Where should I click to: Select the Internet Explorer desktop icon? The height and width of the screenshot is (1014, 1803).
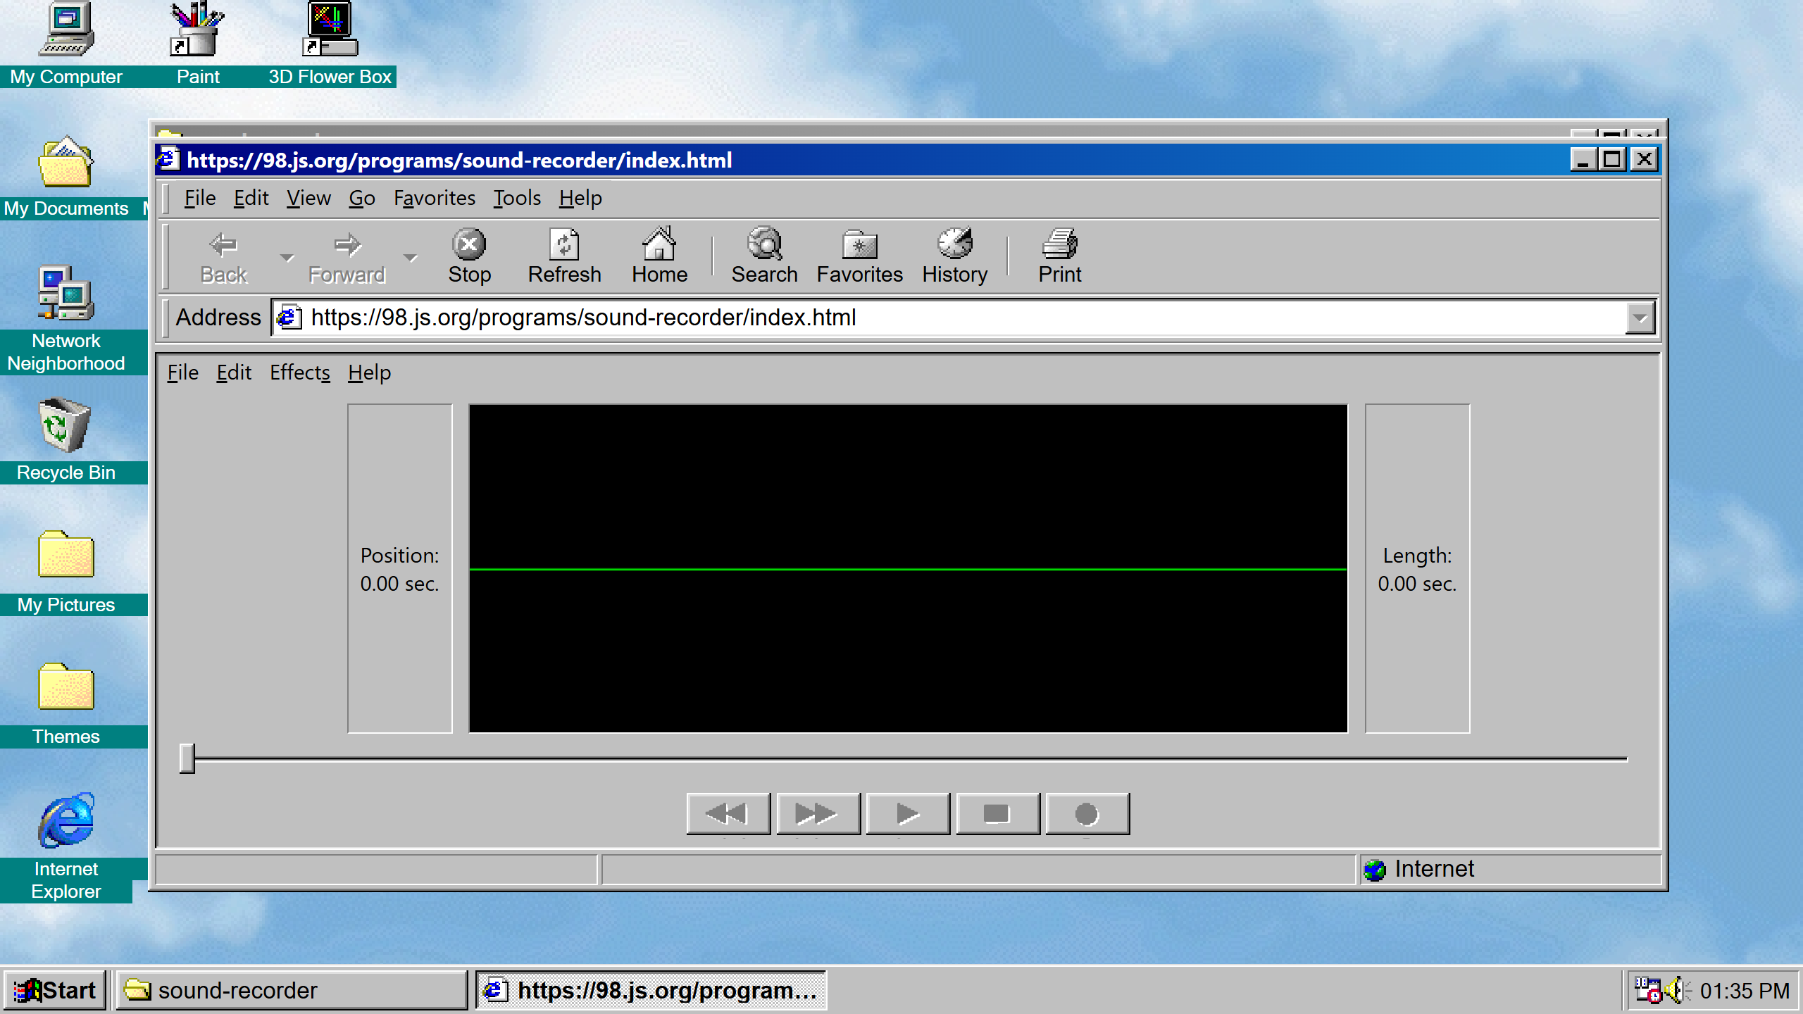pyautogui.click(x=66, y=846)
